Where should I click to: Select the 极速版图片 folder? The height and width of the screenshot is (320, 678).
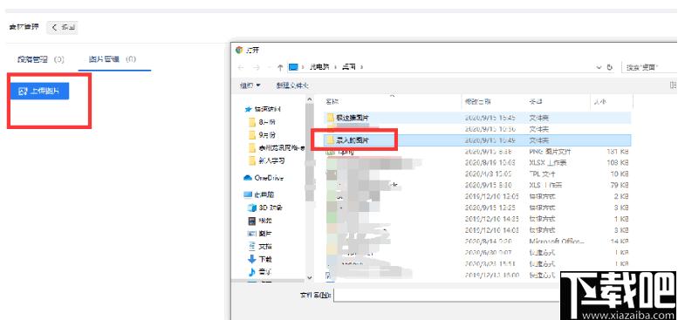click(478, 118)
